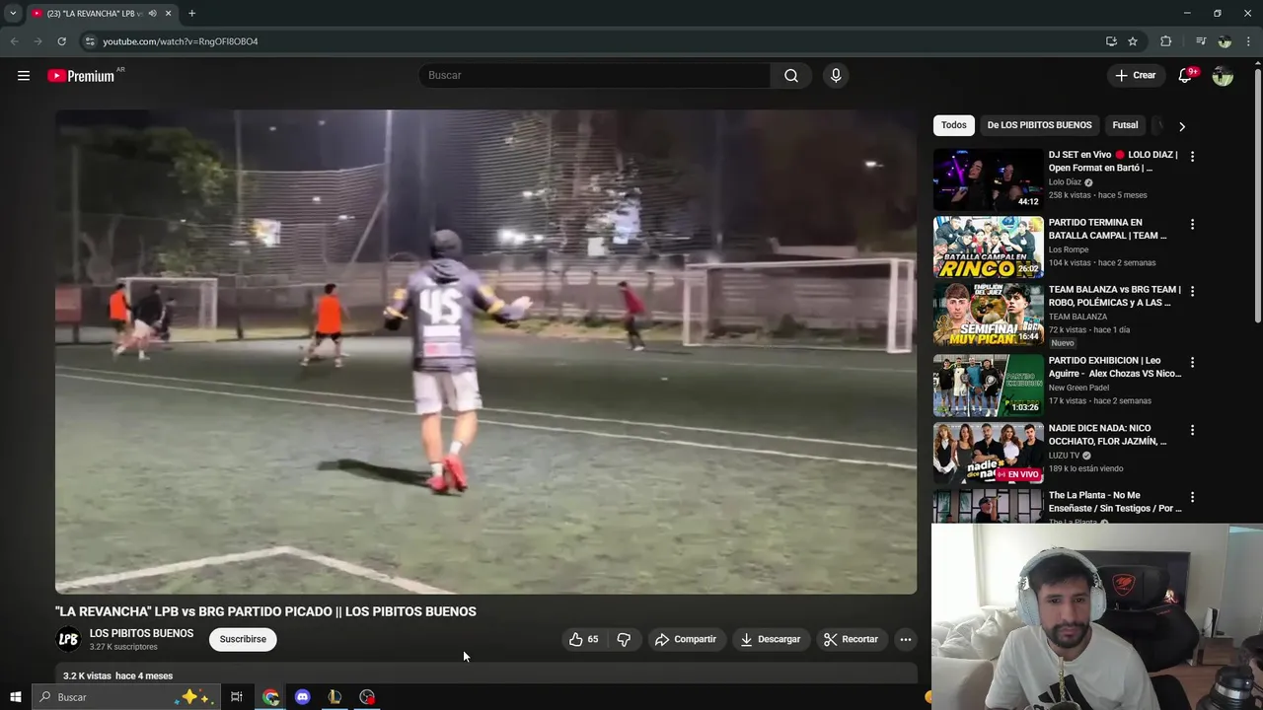Open the notifications bell
1263x710 pixels.
click(x=1185, y=76)
